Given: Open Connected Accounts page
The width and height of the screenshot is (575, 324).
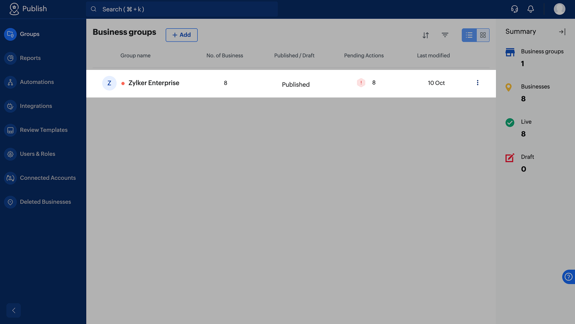Looking at the screenshot, I should pos(43,178).
